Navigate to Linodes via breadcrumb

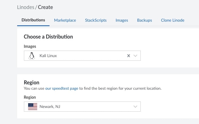click(x=25, y=7)
